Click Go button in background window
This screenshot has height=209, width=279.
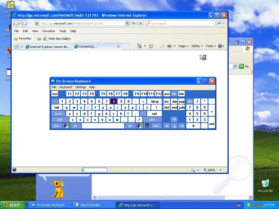pos(244,66)
